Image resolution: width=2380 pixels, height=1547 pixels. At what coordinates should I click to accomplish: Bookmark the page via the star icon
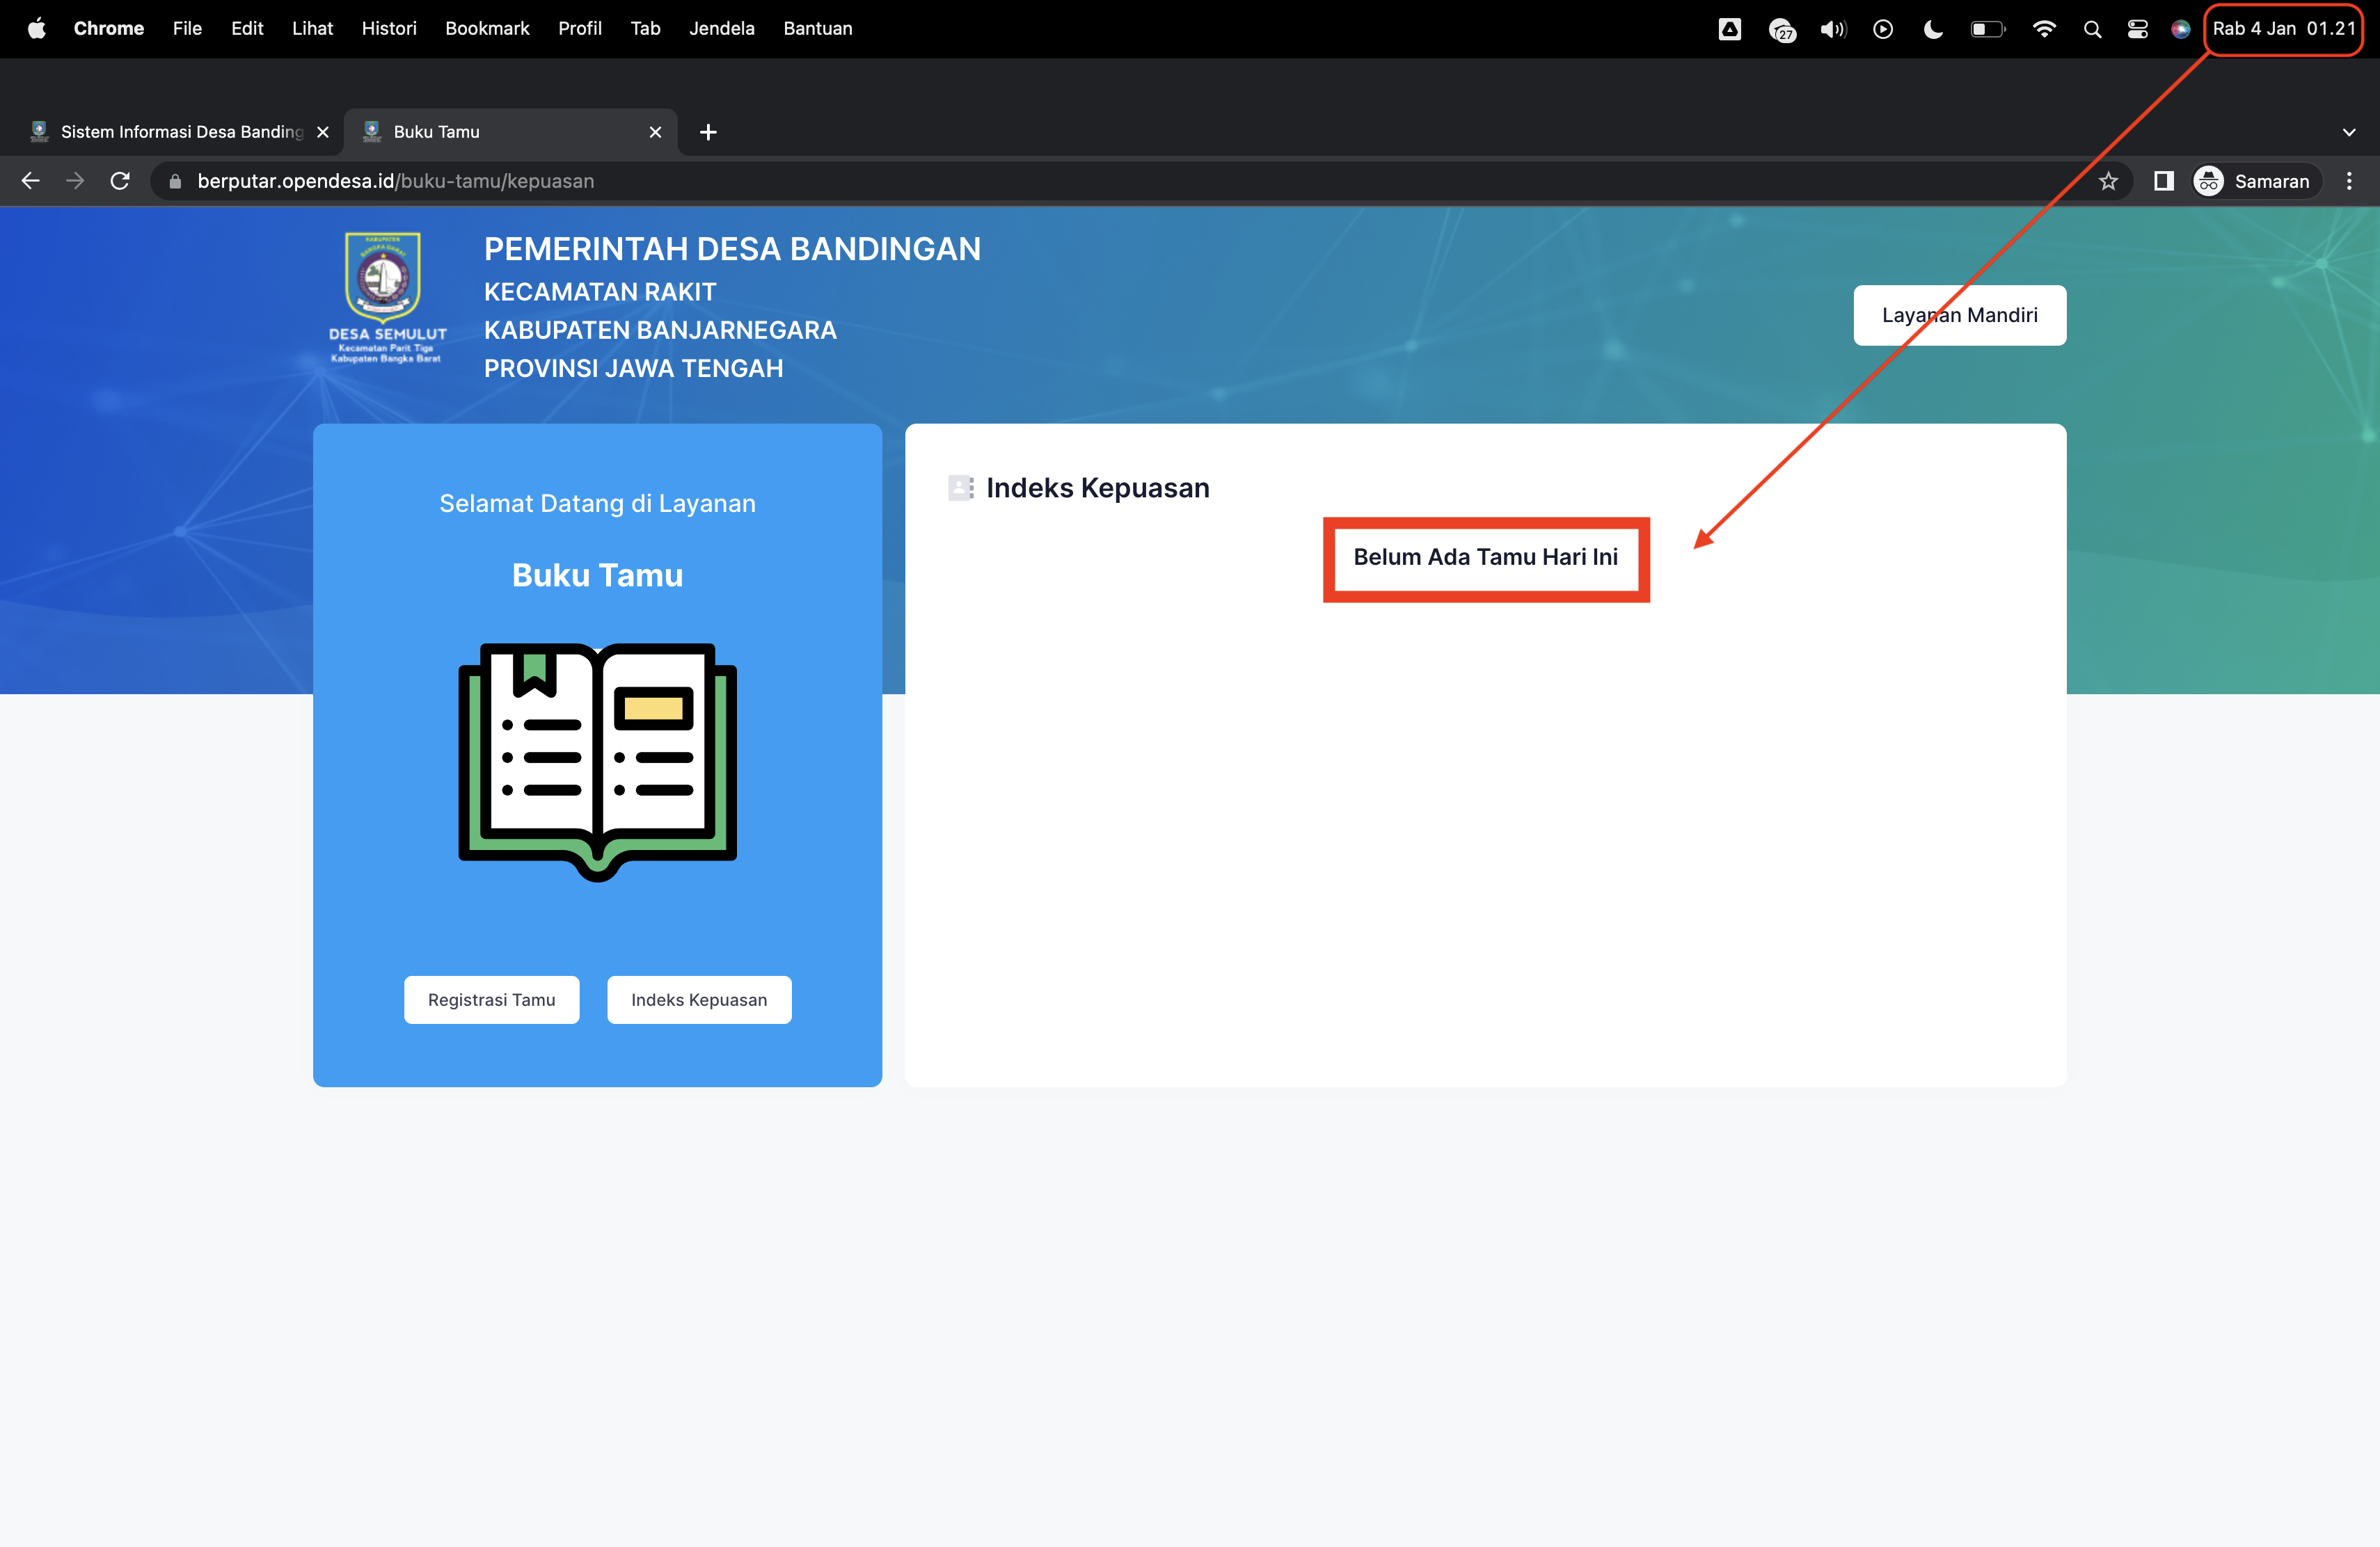pos(2108,181)
